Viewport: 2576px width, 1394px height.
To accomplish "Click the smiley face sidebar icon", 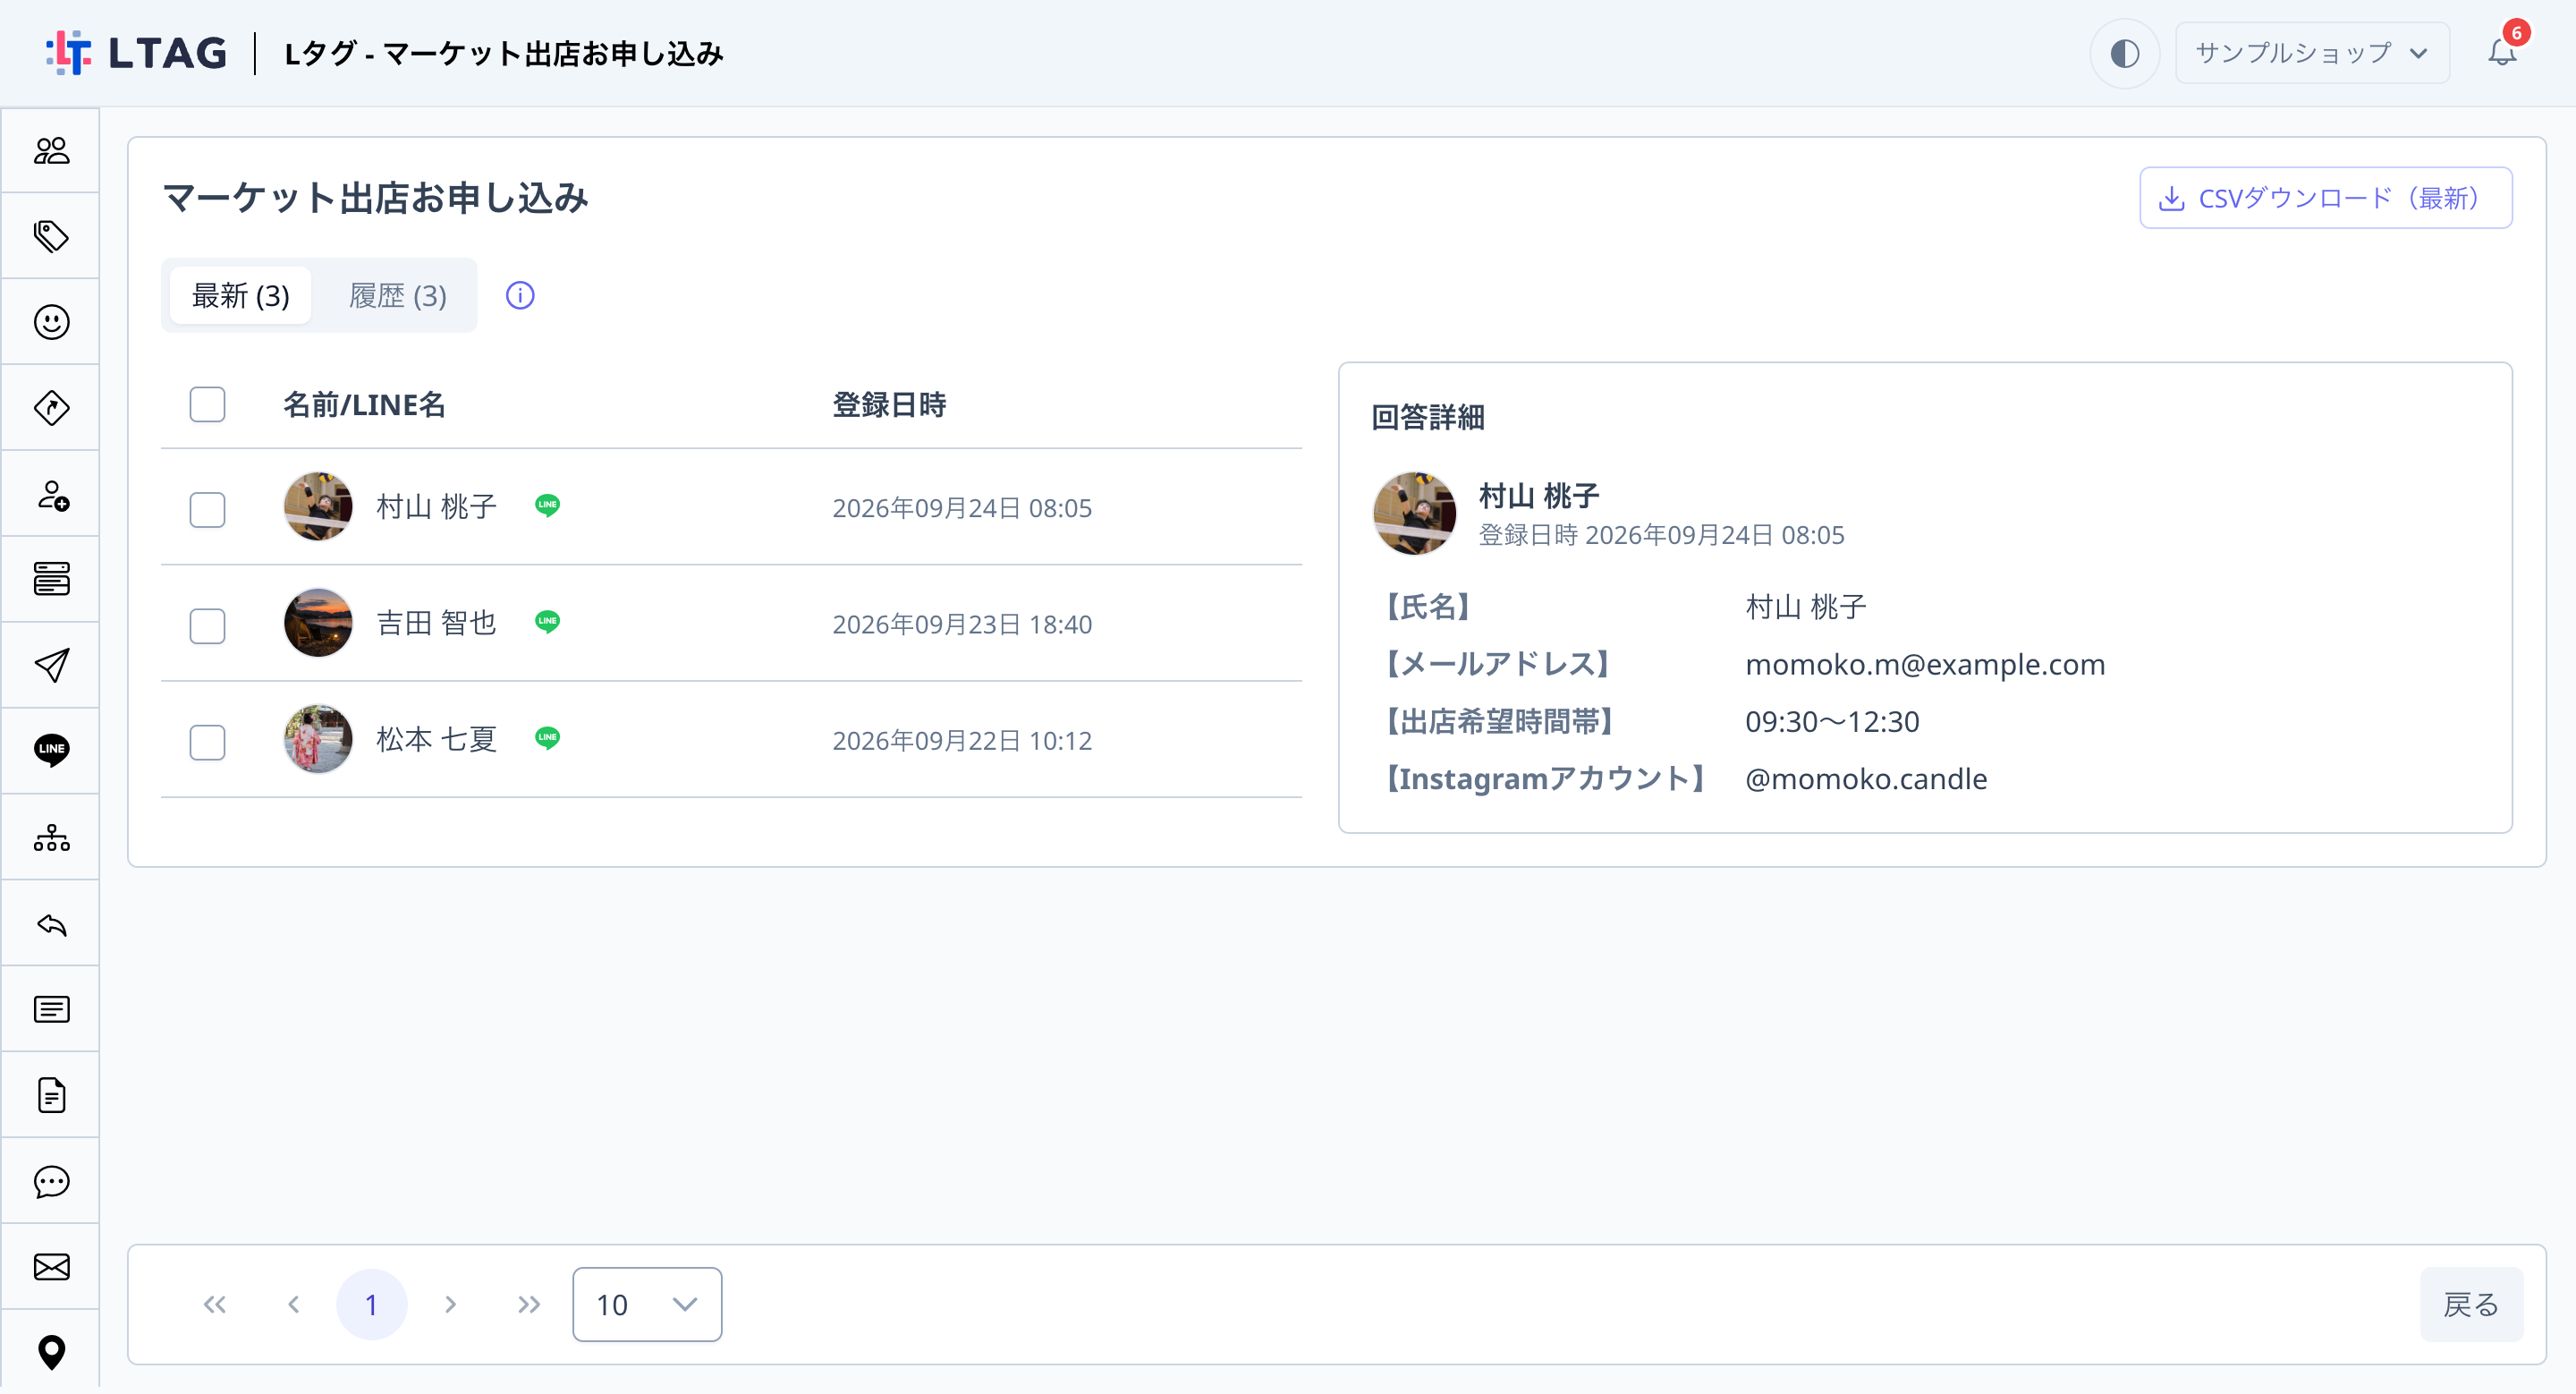I will click(x=51, y=322).
